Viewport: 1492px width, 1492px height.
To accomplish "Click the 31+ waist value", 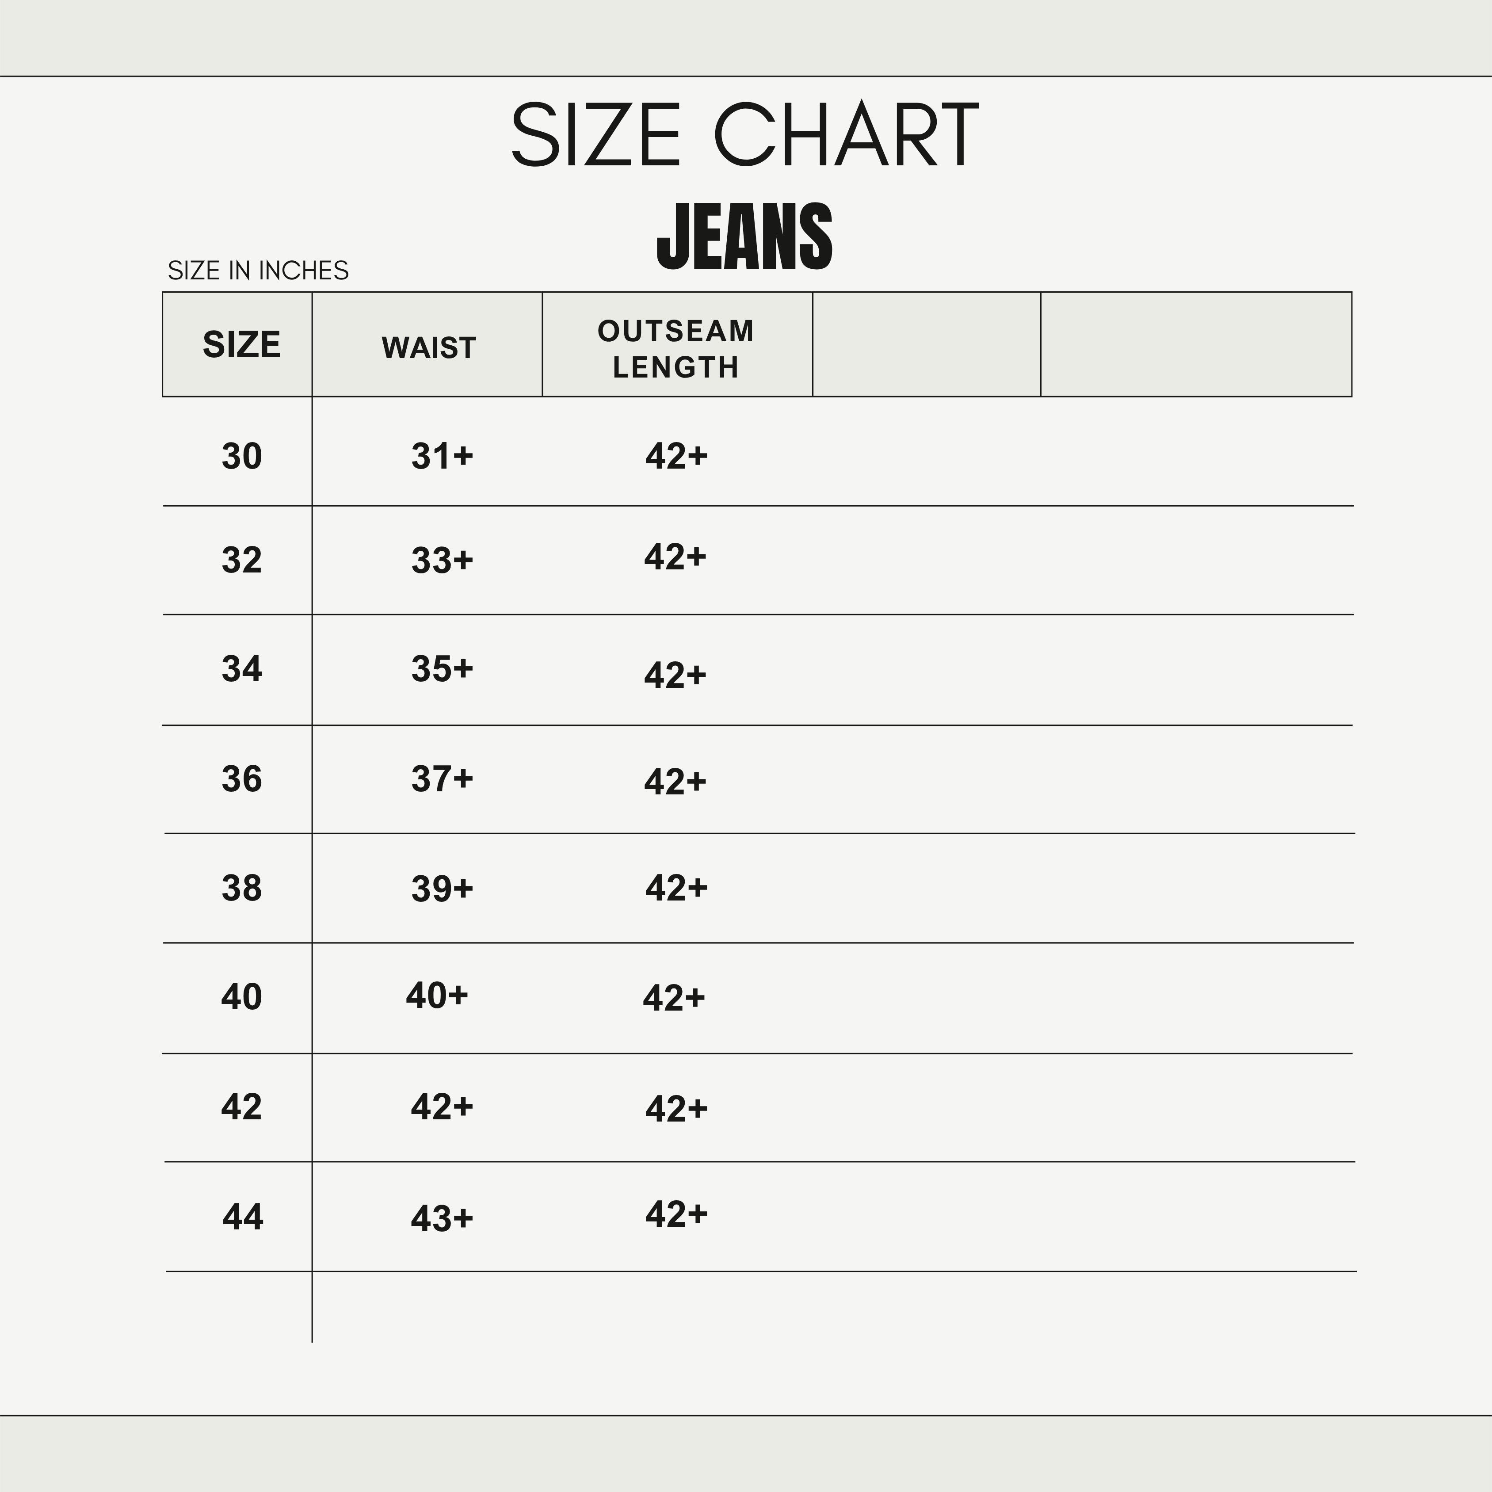I will (x=442, y=456).
